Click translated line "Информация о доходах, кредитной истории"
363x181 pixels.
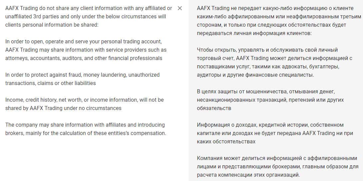[270, 125]
